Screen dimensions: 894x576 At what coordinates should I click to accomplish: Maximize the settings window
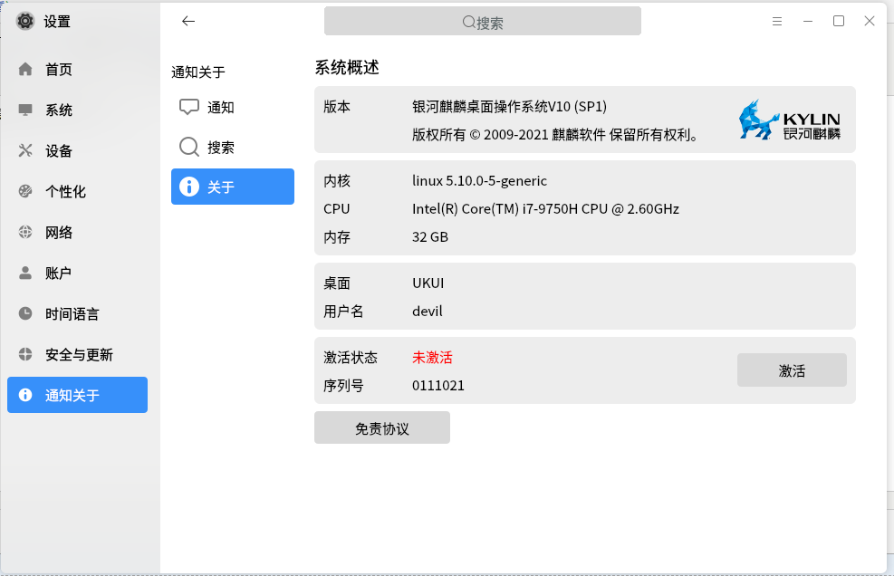[x=839, y=21]
